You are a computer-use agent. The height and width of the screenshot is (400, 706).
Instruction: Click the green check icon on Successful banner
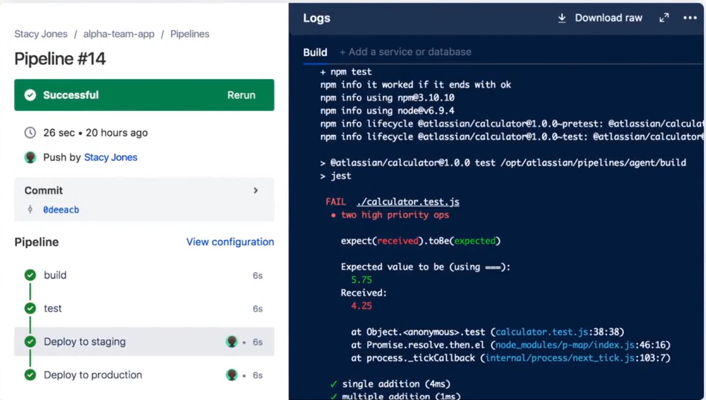point(31,95)
